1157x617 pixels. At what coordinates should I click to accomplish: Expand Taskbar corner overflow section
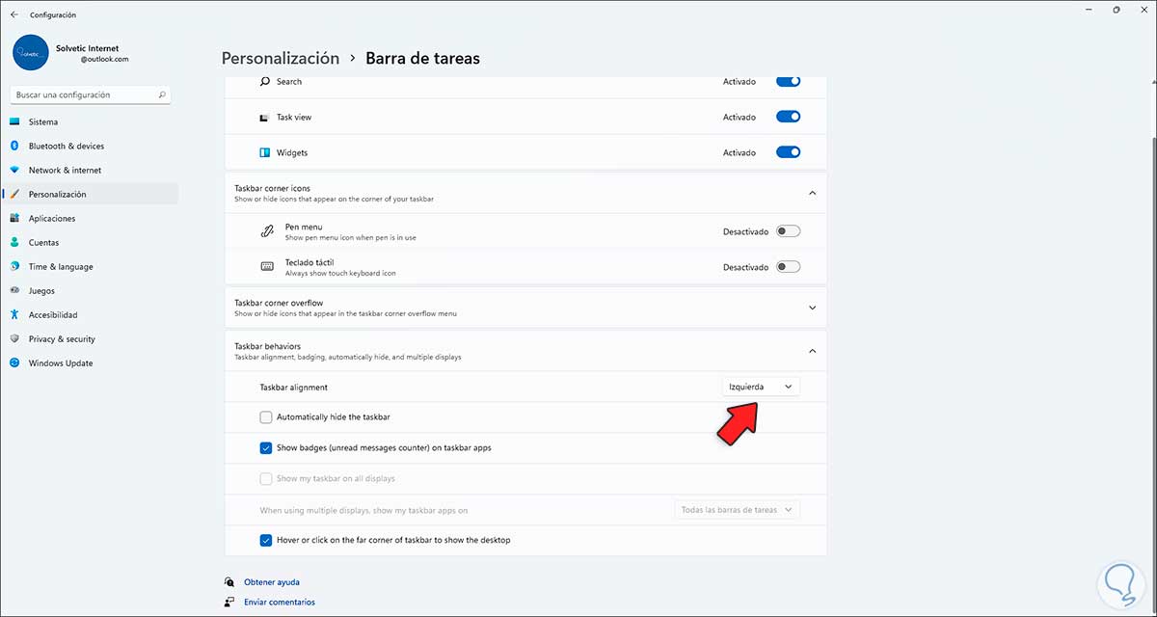812,308
